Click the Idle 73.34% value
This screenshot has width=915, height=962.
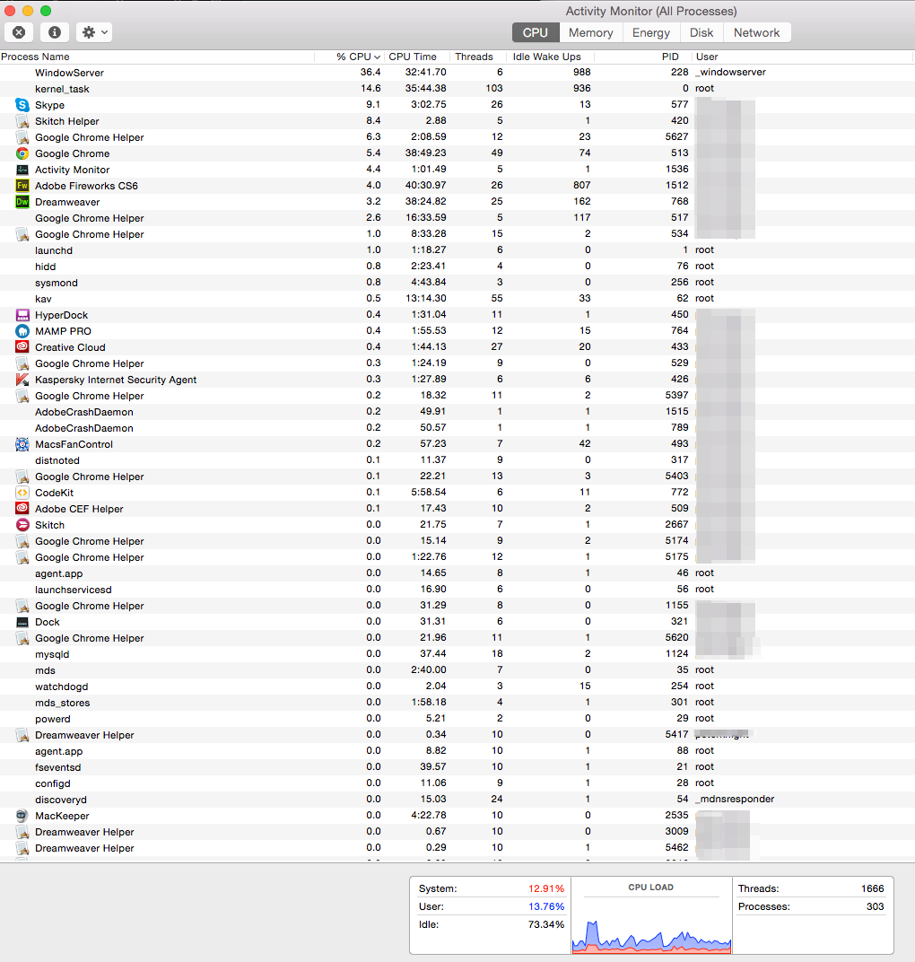pyautogui.click(x=545, y=924)
